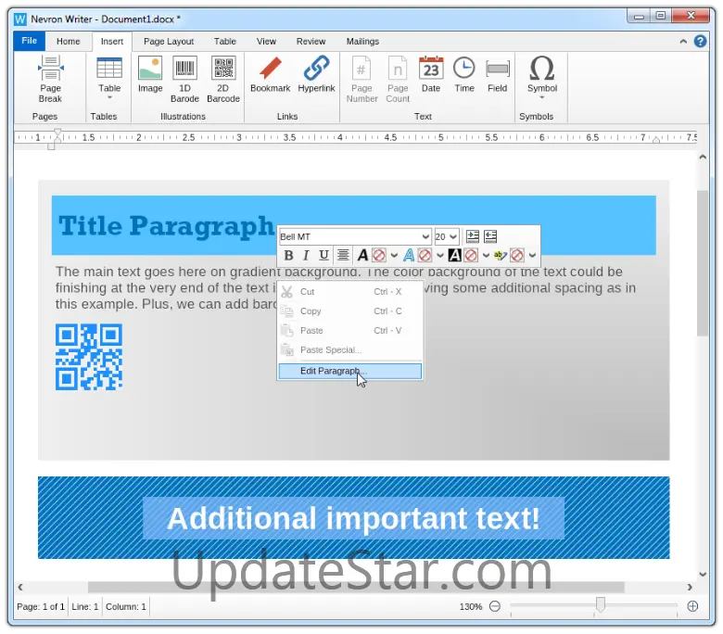The width and height of the screenshot is (723, 634).
Task: Click the 'Additional important text!' banner
Action: click(x=353, y=518)
